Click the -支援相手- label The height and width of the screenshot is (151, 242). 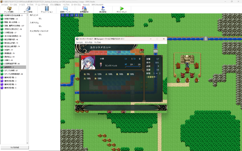tap(152, 77)
